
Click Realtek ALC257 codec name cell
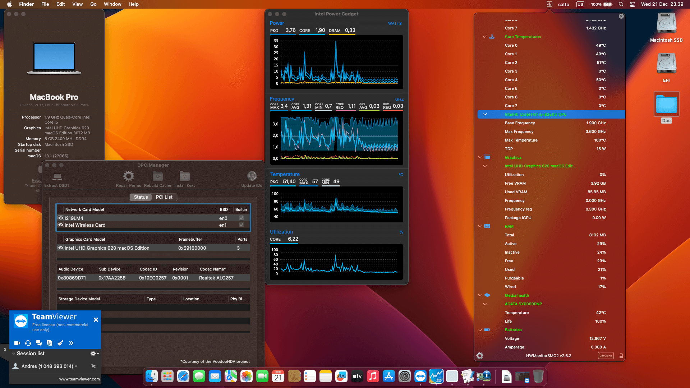tap(216, 278)
